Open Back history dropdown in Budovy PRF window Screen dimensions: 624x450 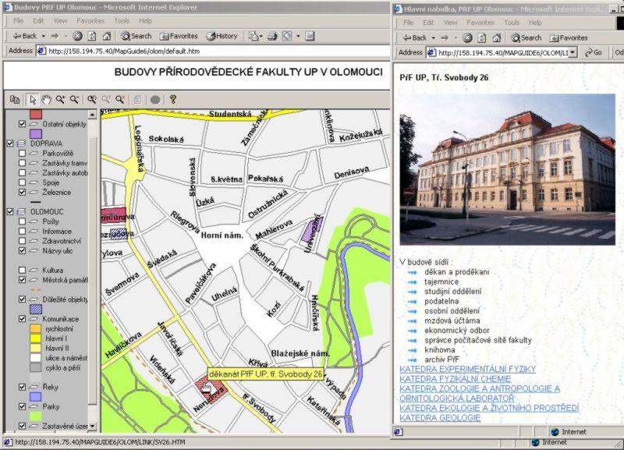[43, 36]
